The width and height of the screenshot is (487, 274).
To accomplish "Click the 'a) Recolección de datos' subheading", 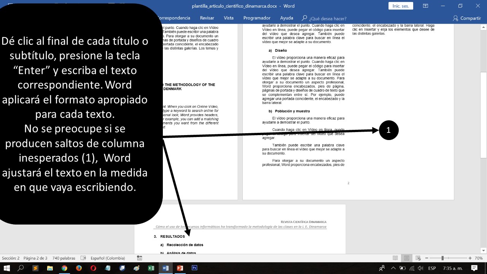I will (x=182, y=245).
